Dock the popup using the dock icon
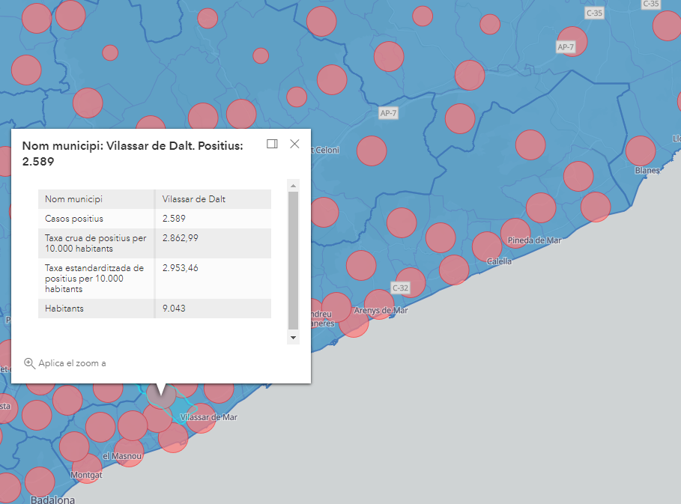681x504 pixels. pyautogui.click(x=272, y=144)
